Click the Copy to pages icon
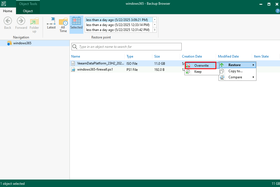The height and width of the screenshot is (187, 280). pos(222,71)
